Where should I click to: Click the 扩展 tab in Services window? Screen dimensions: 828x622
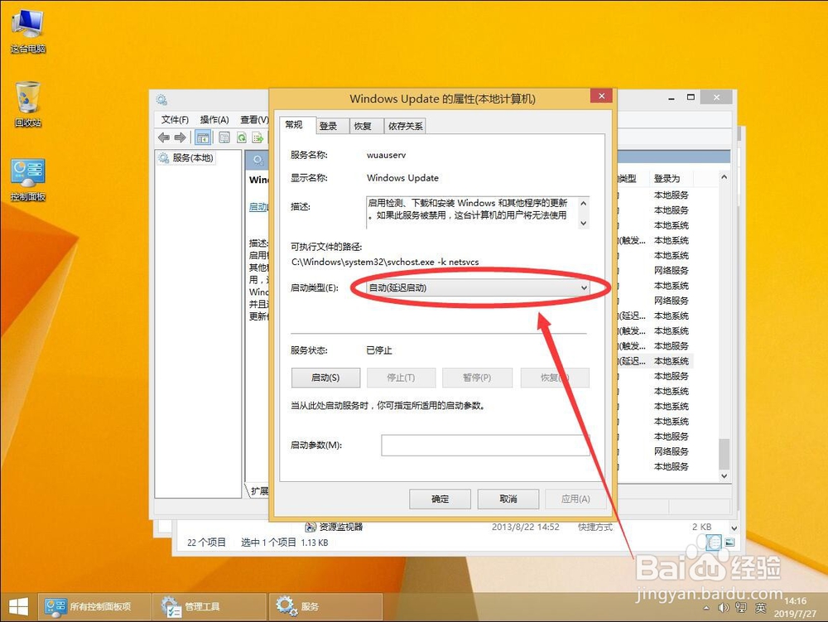tap(258, 491)
